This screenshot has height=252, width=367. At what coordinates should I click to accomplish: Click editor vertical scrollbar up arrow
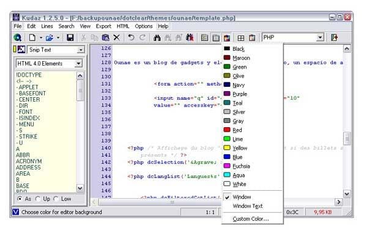point(347,49)
